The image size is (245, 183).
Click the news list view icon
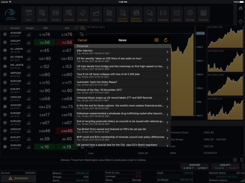point(156,40)
